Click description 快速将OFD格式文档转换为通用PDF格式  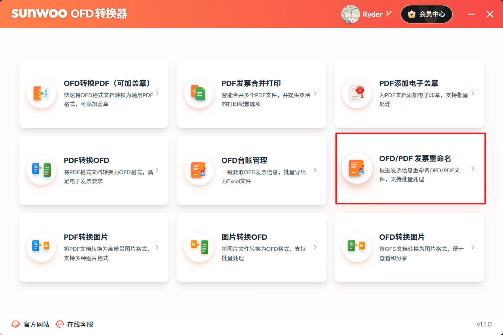108,100
